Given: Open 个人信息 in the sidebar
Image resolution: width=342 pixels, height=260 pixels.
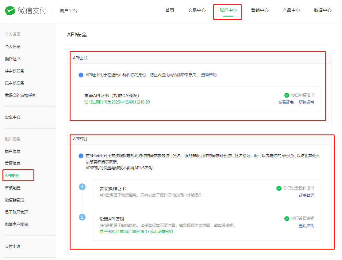Looking at the screenshot, I should click(13, 47).
